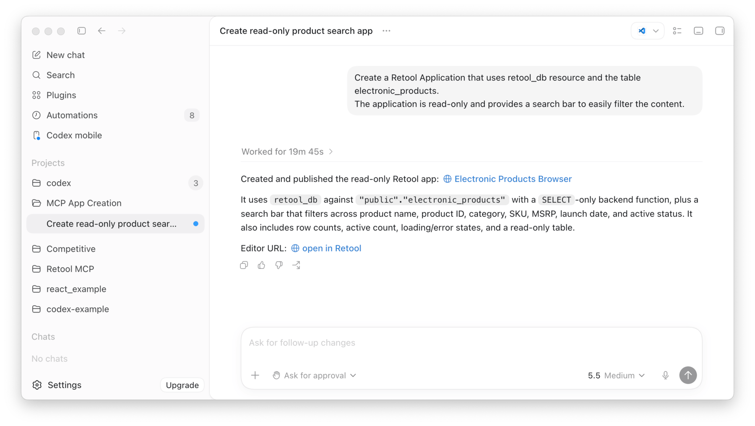Open the Retool MCP project folder
The width and height of the screenshot is (755, 426).
(115, 269)
